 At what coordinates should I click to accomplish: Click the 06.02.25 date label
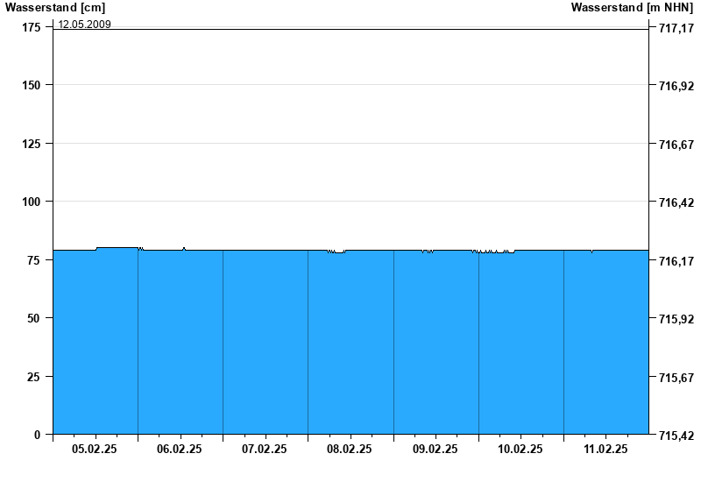[180, 449]
